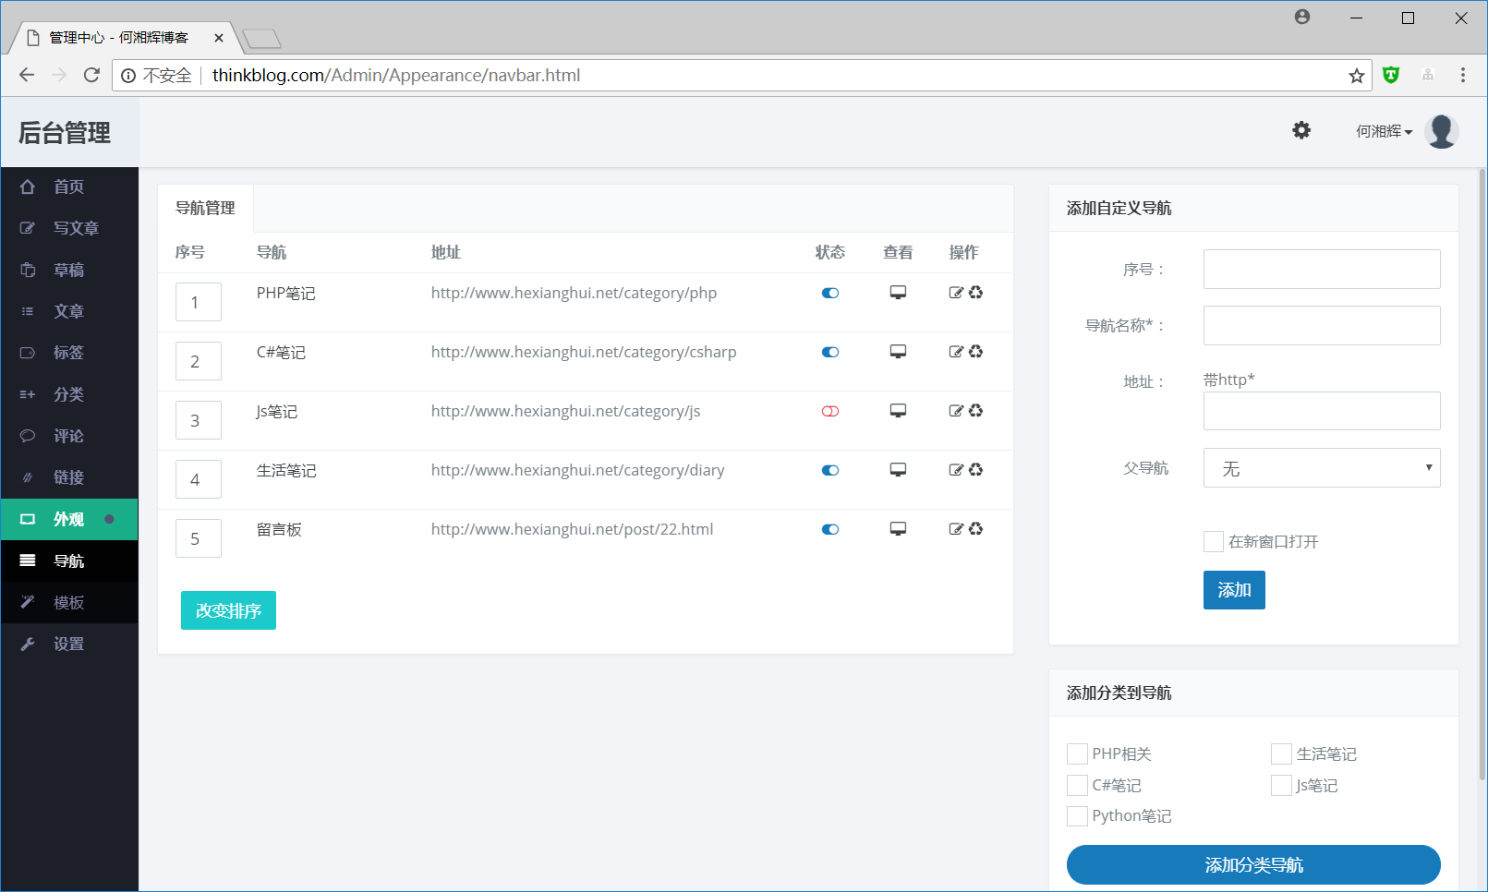1488x892 pixels.
Task: Focus the 地址 input field
Action: [x=1322, y=411]
